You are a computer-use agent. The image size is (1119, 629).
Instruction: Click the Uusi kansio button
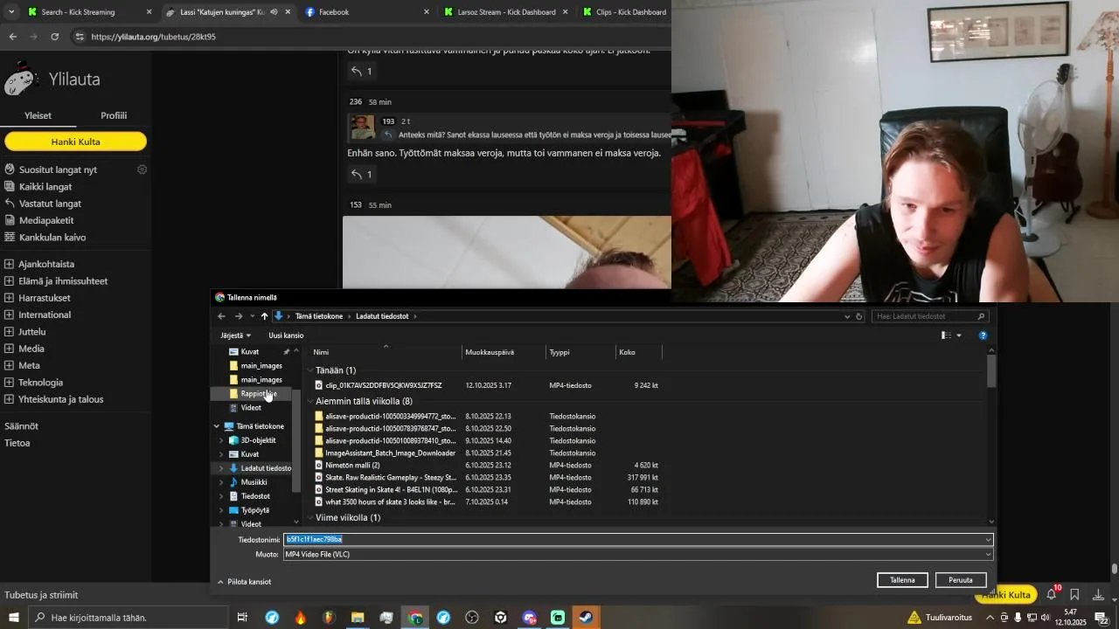[286, 335]
